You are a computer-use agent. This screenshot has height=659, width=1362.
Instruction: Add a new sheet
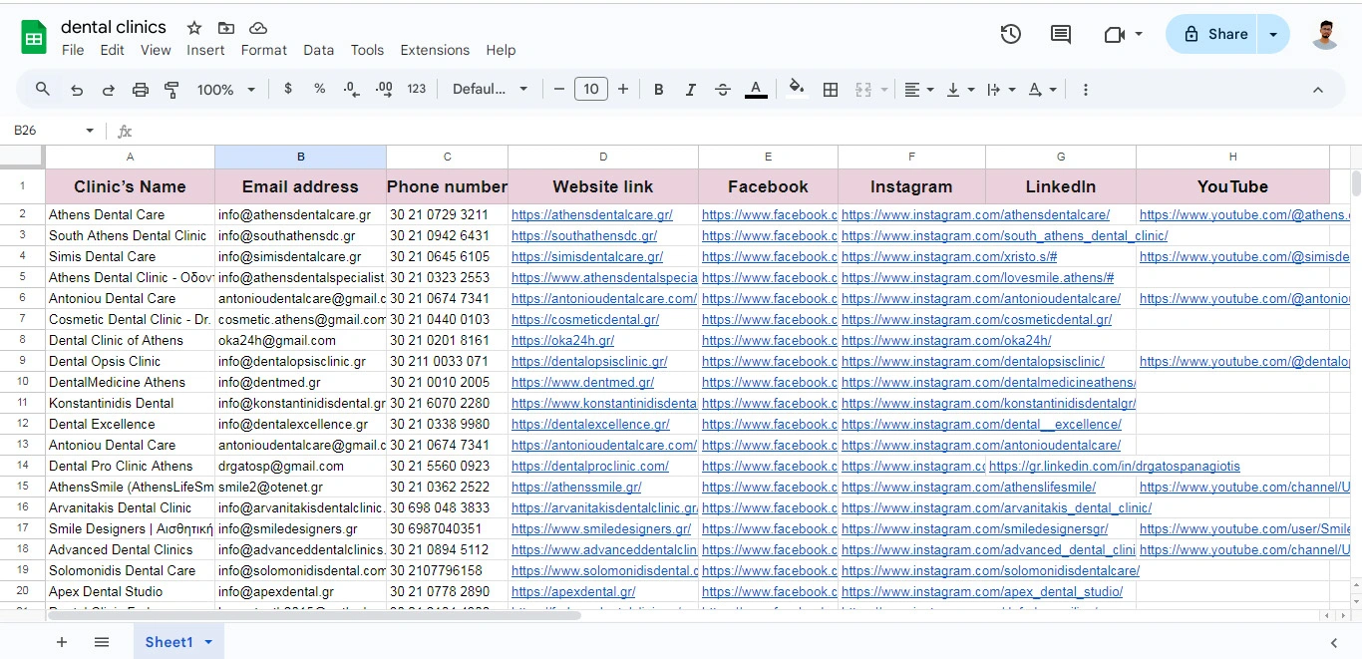point(62,642)
